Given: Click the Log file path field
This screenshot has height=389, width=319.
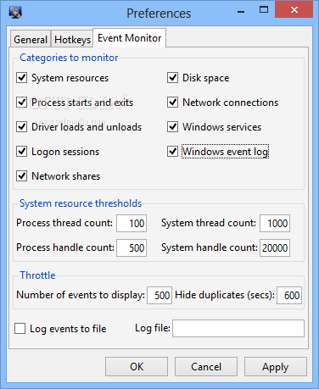Looking at the screenshot, I should [238, 328].
